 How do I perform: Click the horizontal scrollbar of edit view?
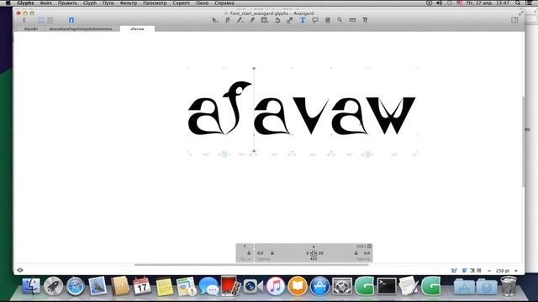[251, 265]
